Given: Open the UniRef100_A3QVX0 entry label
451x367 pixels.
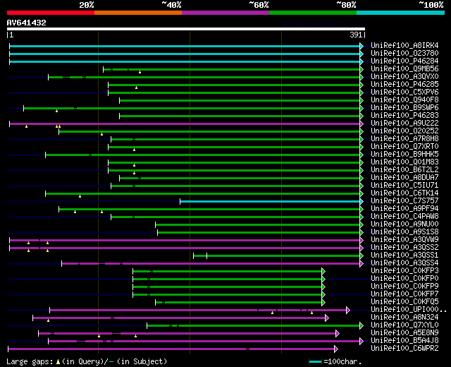Looking at the screenshot, I should (x=404, y=77).
